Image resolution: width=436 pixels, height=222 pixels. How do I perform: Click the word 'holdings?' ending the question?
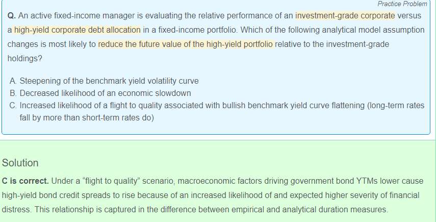[25, 59]
